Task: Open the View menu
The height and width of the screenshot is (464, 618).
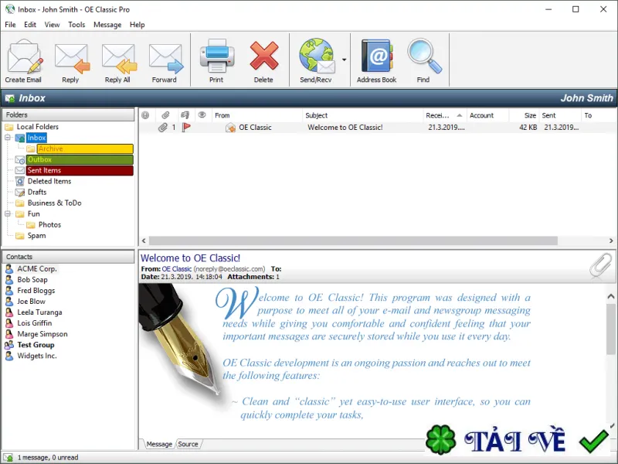Action: 52,25
